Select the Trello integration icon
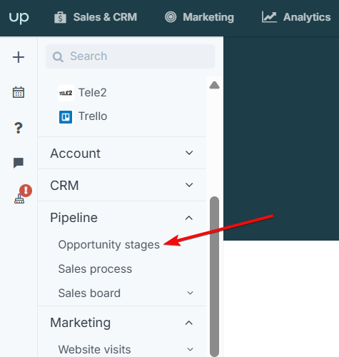The height and width of the screenshot is (357, 339). [x=66, y=117]
